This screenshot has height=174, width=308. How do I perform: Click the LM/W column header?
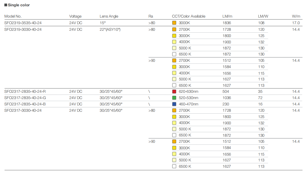click(263, 16)
